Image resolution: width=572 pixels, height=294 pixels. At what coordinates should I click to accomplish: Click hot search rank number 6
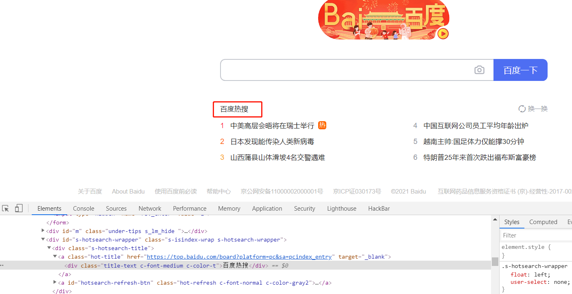tap(415, 157)
